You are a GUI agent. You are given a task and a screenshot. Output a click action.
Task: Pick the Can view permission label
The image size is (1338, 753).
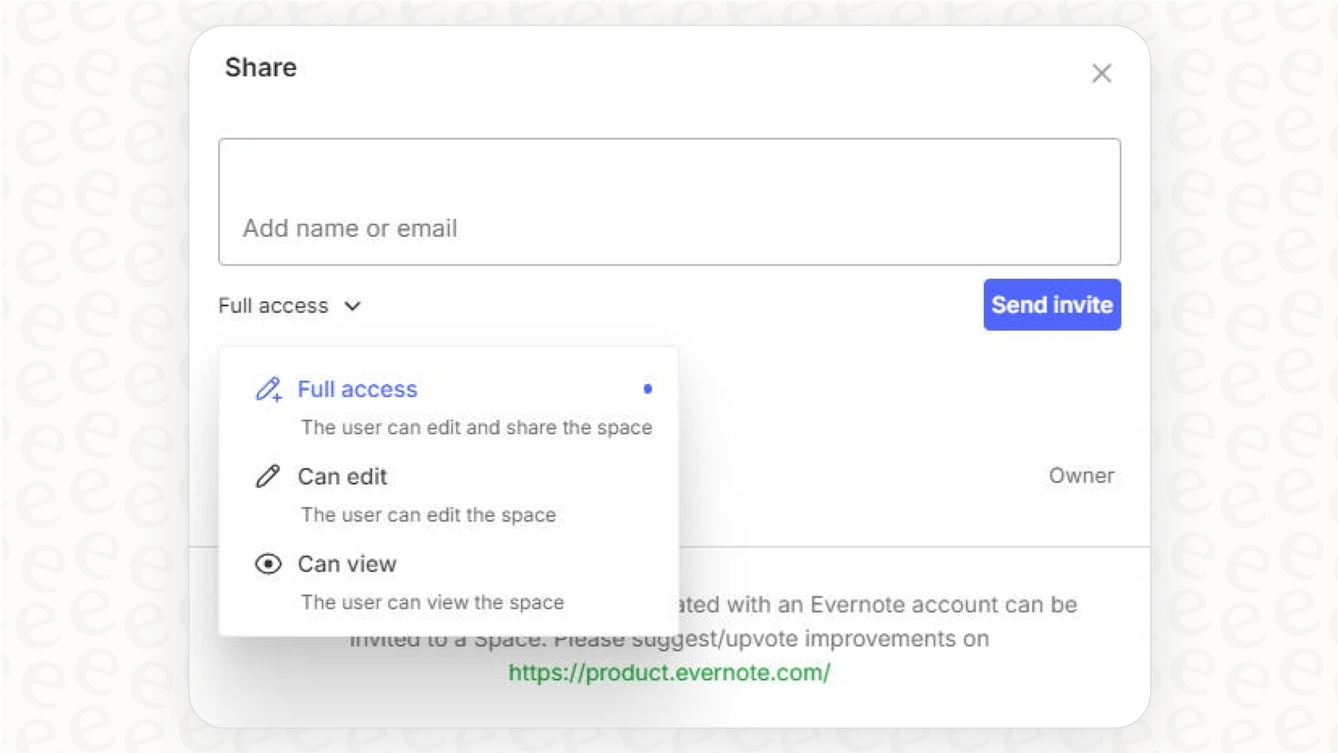click(x=347, y=564)
